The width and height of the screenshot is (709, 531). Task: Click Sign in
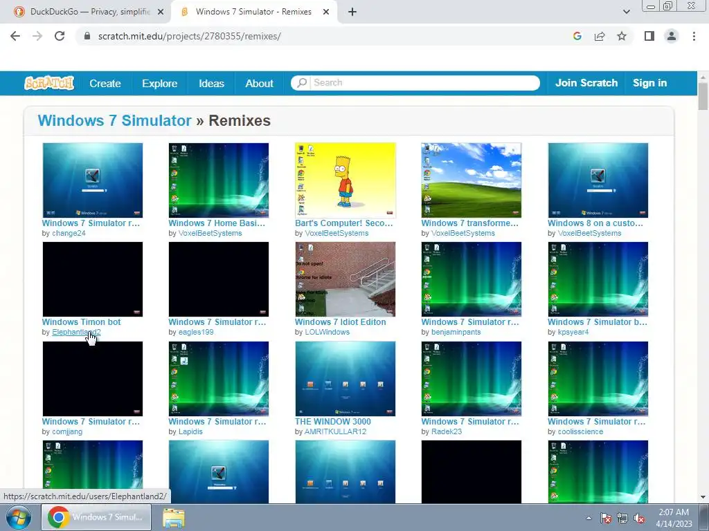(x=649, y=83)
